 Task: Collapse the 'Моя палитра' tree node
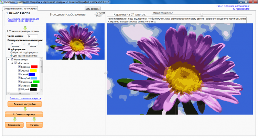[9, 60]
